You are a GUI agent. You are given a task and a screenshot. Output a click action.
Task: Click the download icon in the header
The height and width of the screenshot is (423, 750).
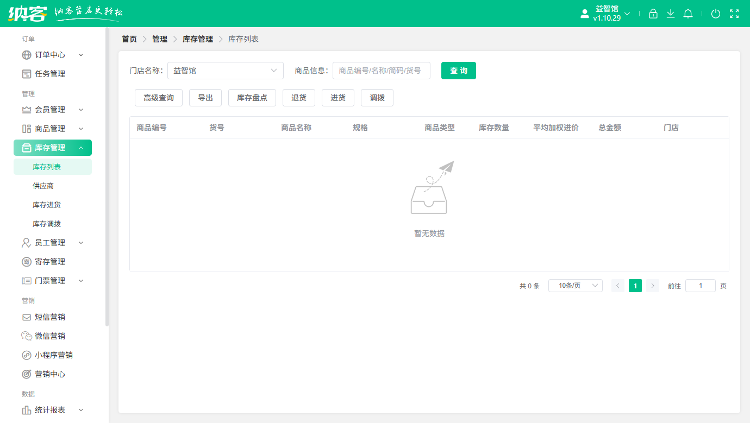pyautogui.click(x=671, y=14)
